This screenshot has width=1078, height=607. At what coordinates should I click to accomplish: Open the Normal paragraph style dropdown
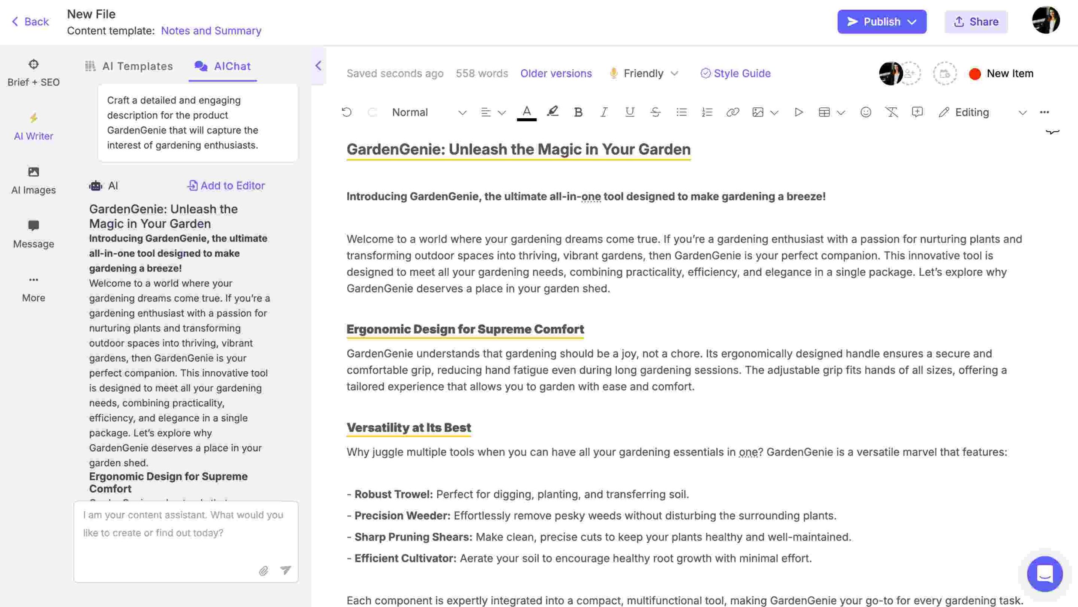[x=429, y=112]
